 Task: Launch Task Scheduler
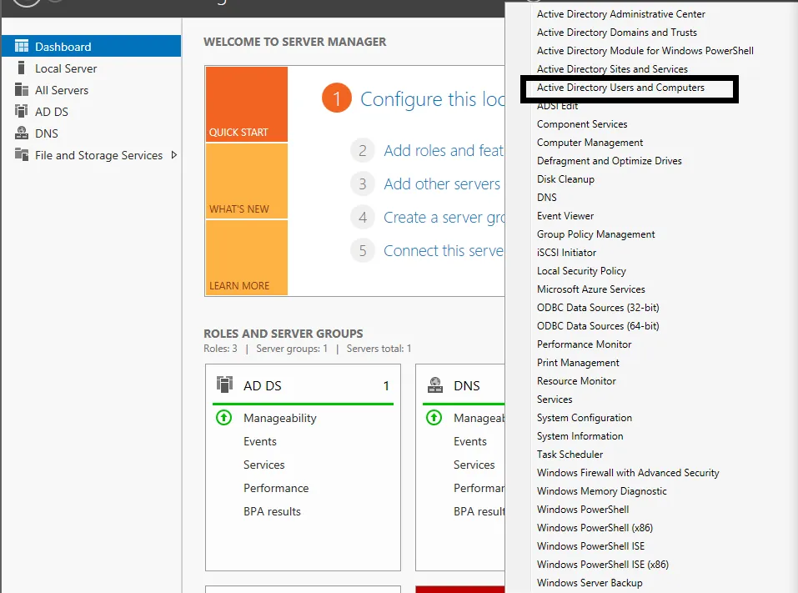[x=570, y=454]
